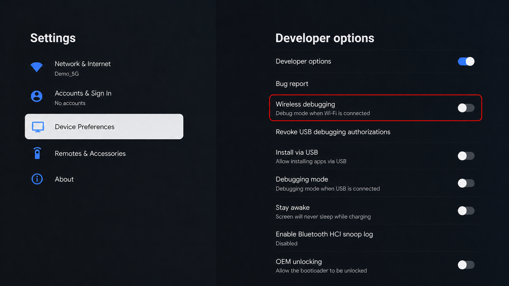Click the account avatar icon
The image size is (509, 286).
click(37, 96)
